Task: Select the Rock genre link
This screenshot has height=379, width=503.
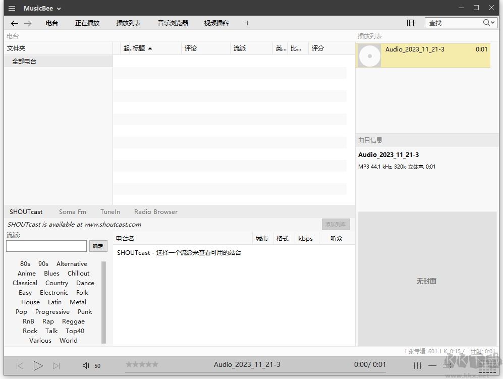Action: click(x=30, y=331)
